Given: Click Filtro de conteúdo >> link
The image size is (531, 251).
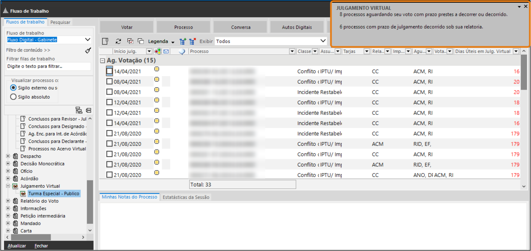Looking at the screenshot, I should pos(28,50).
